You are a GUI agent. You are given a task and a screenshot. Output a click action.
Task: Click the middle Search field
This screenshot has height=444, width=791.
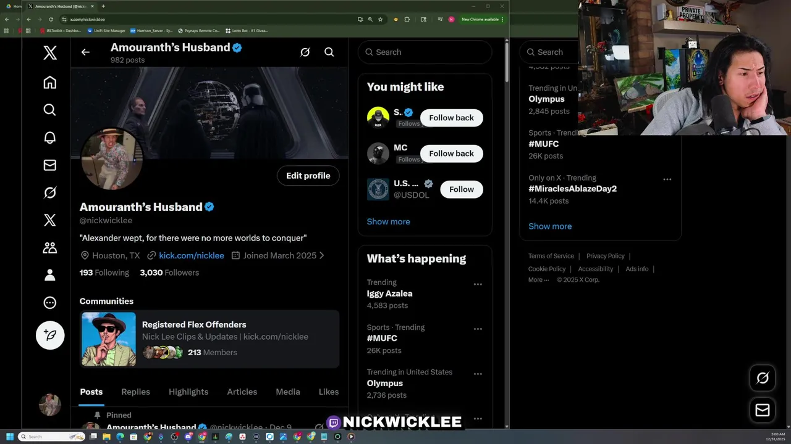pos(425,52)
